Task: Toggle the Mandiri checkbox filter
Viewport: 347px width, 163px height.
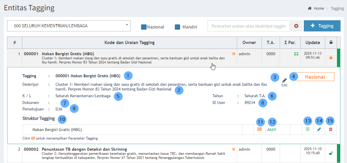Action: tap(177, 27)
